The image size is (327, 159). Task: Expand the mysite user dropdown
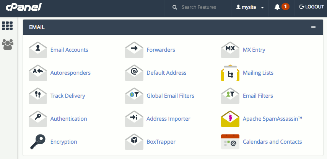pos(251,7)
